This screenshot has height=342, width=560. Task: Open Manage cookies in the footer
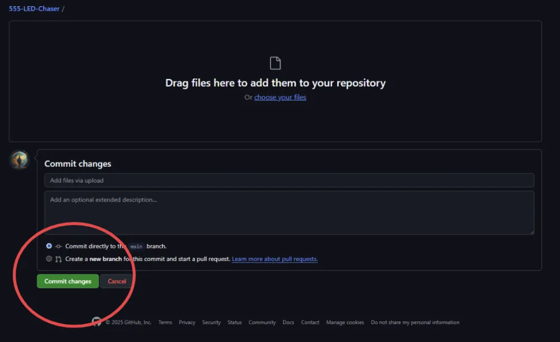coord(345,322)
